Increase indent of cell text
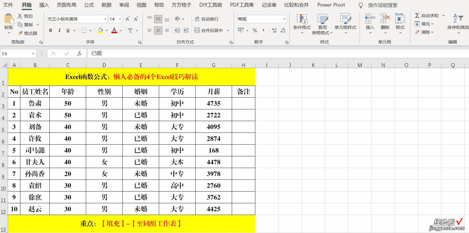This screenshot has height=233, width=469. tap(186, 30)
